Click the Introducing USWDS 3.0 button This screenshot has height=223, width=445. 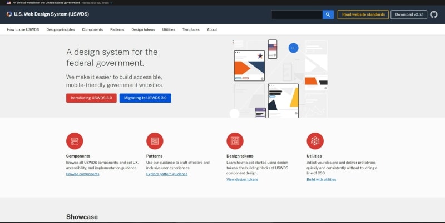(91, 98)
